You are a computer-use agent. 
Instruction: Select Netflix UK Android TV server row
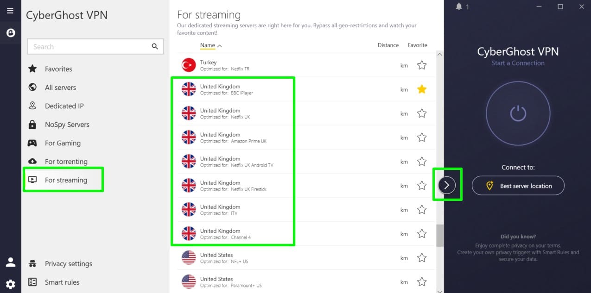tap(306, 162)
